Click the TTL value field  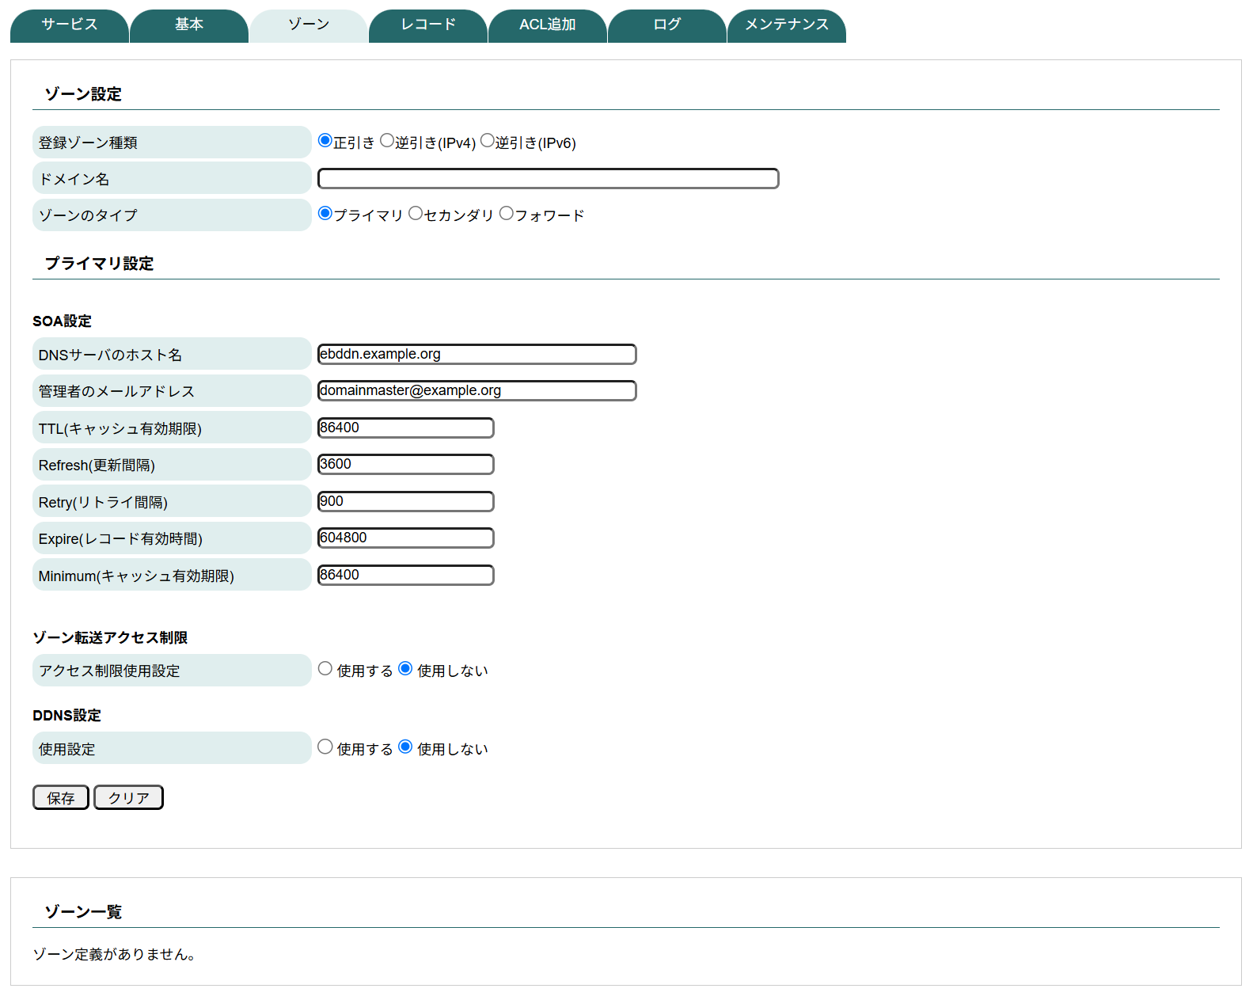click(x=405, y=428)
